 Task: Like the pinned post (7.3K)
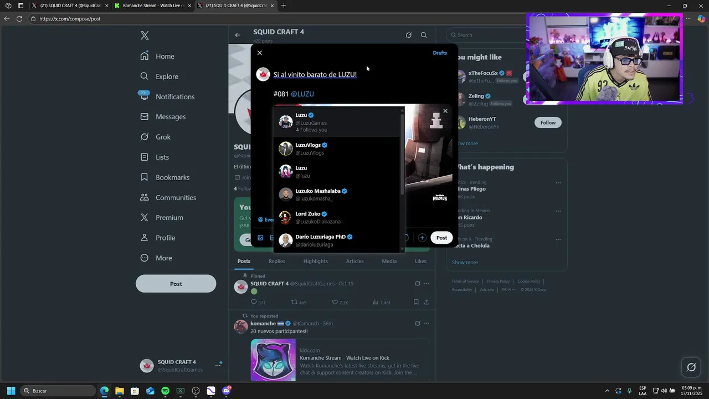[340, 302]
